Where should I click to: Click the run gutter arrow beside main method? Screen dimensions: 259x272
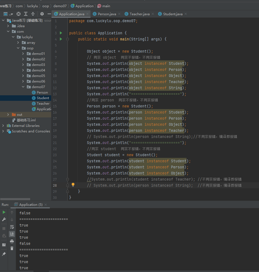61,39
